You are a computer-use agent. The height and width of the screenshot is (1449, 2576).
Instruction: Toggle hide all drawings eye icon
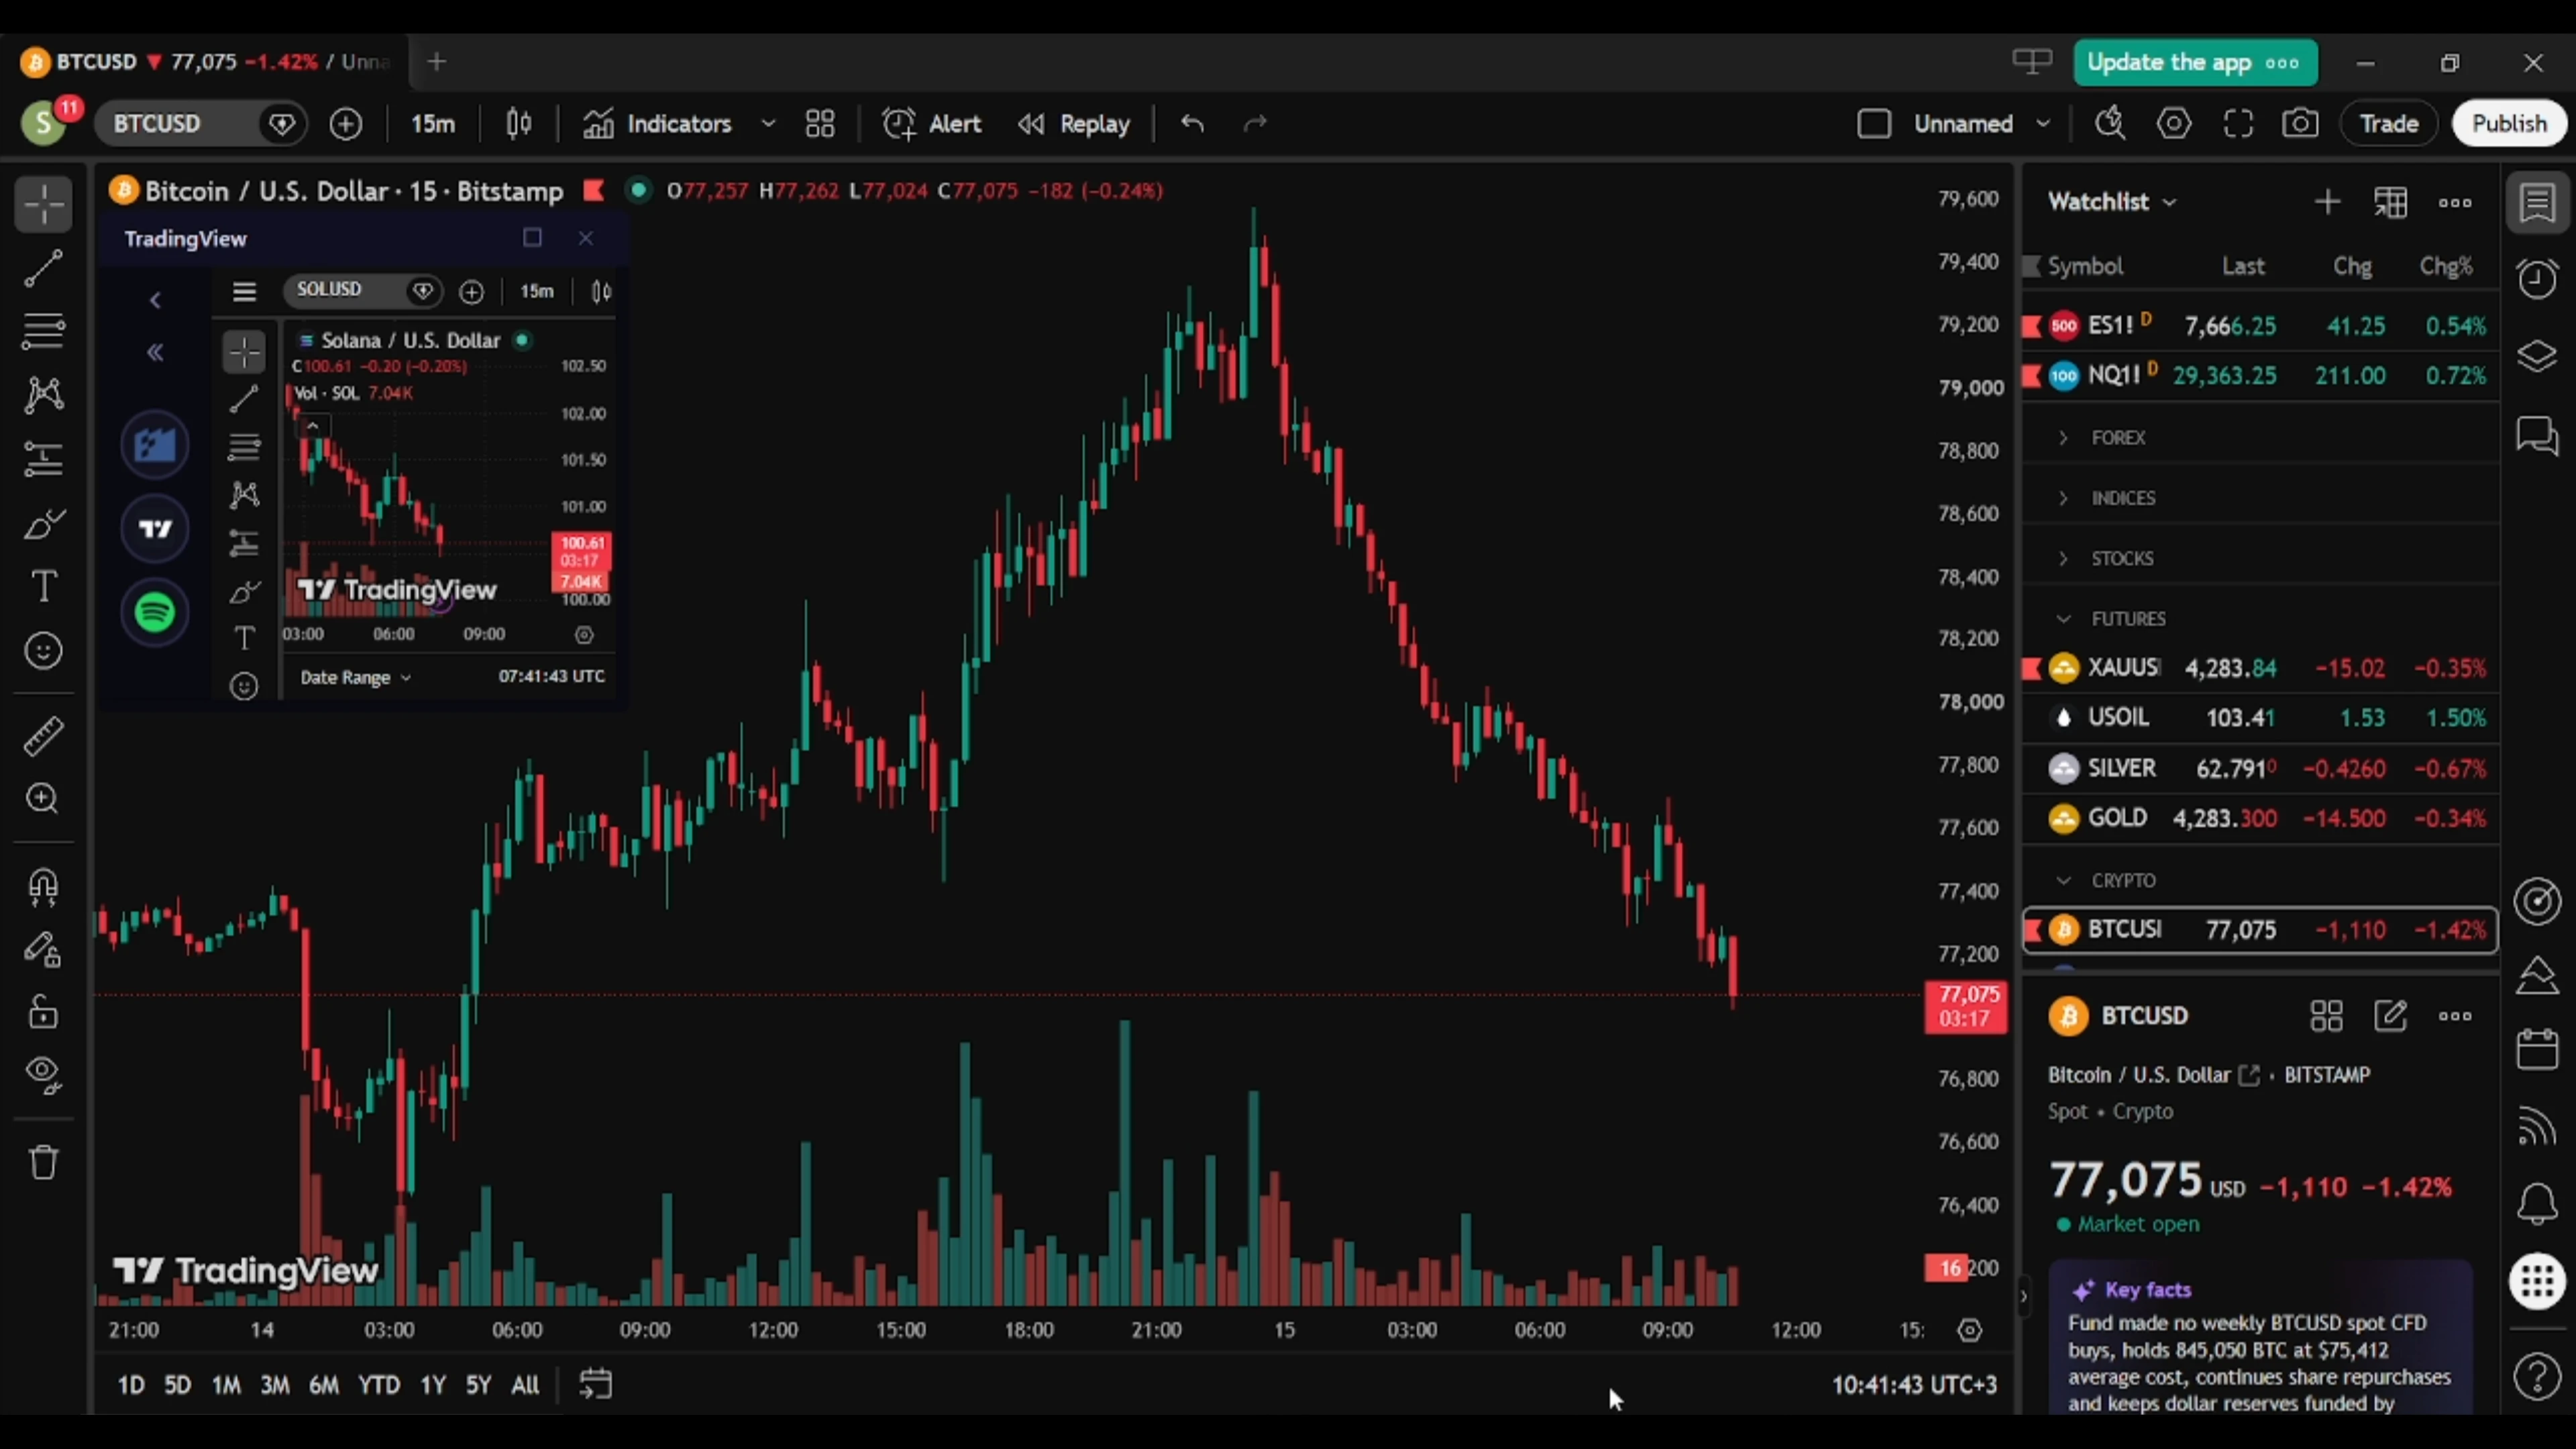click(x=43, y=1075)
